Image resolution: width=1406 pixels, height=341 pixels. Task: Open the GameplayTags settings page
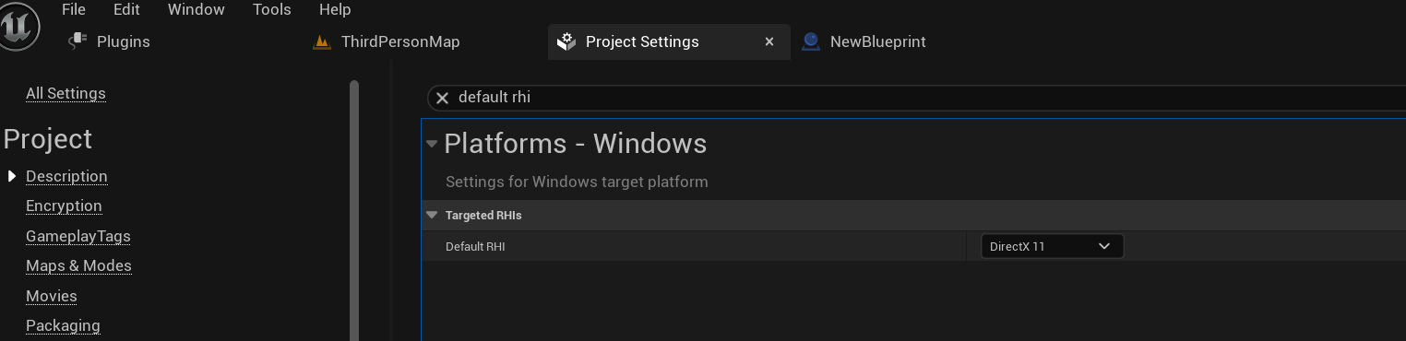(x=78, y=236)
